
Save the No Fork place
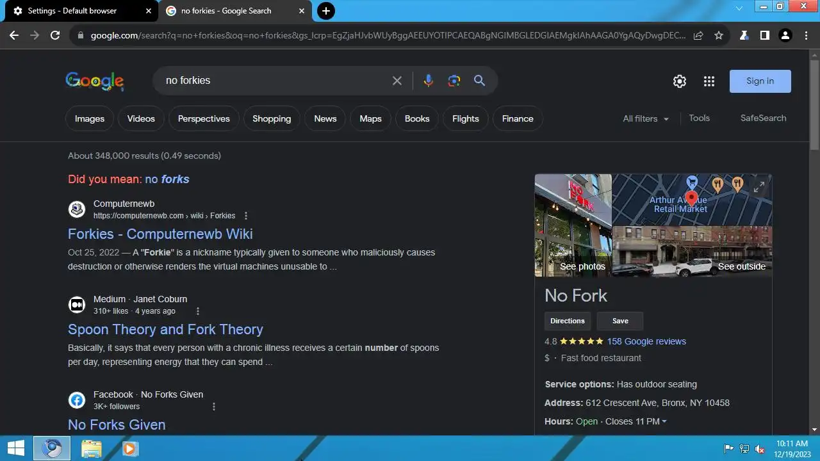(x=620, y=321)
